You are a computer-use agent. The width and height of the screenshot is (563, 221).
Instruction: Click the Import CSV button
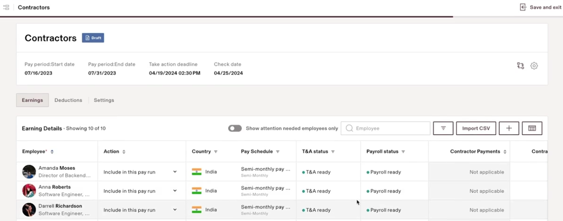click(476, 128)
